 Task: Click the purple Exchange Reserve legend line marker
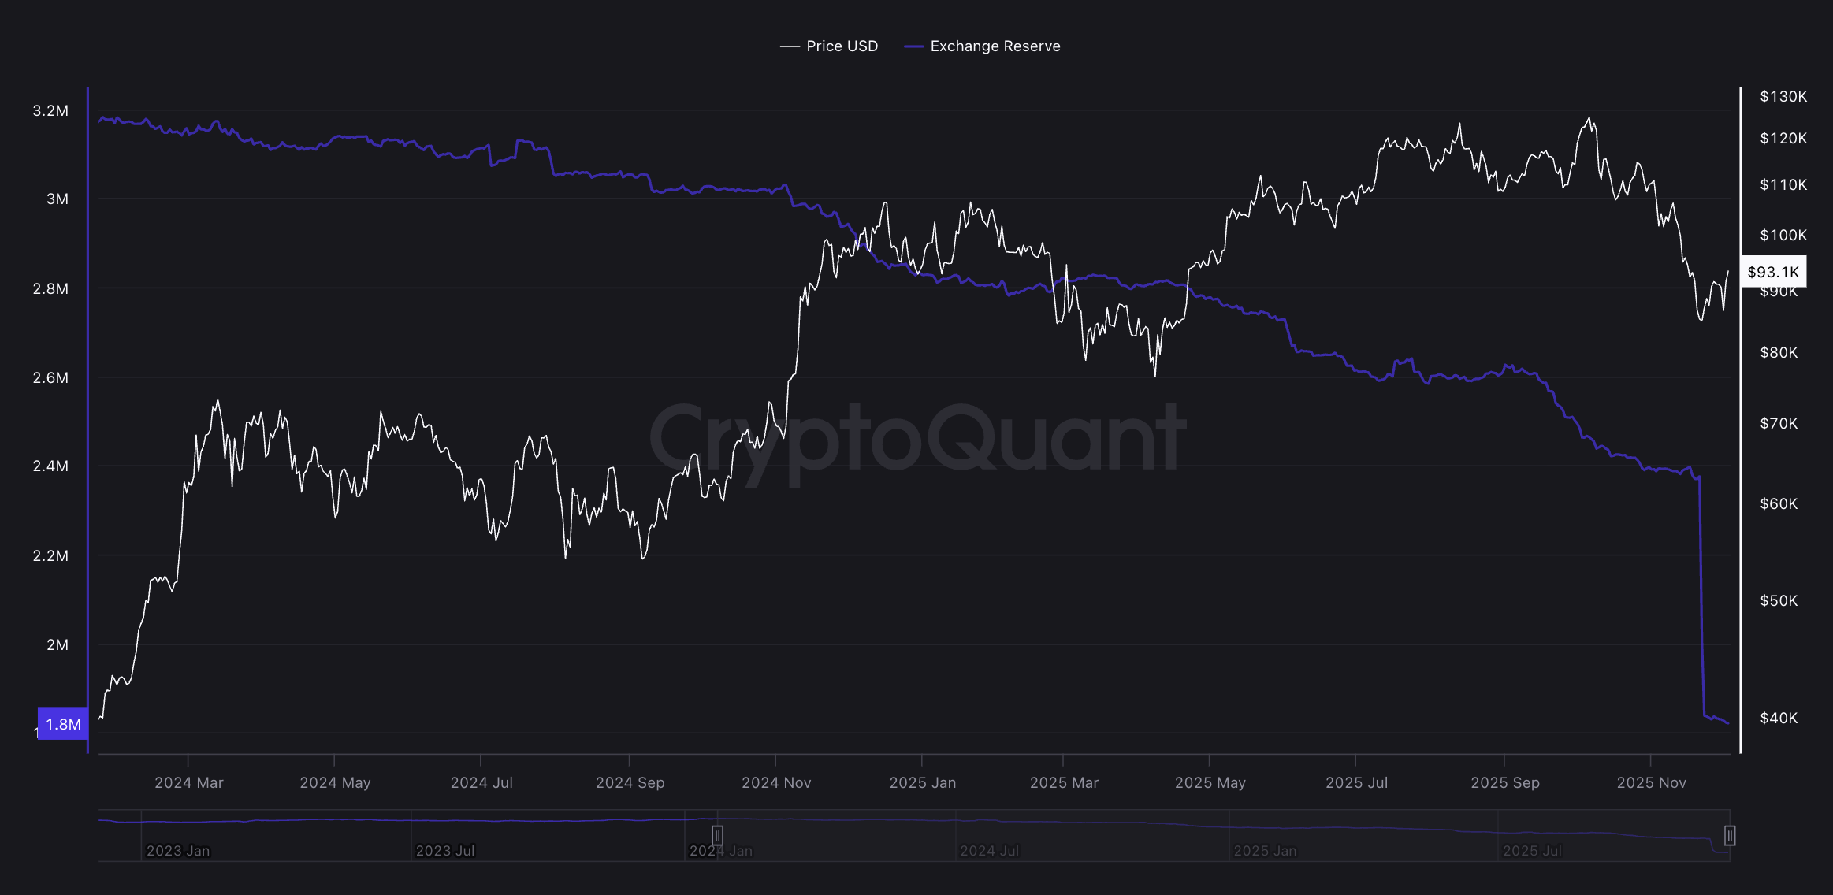click(913, 46)
